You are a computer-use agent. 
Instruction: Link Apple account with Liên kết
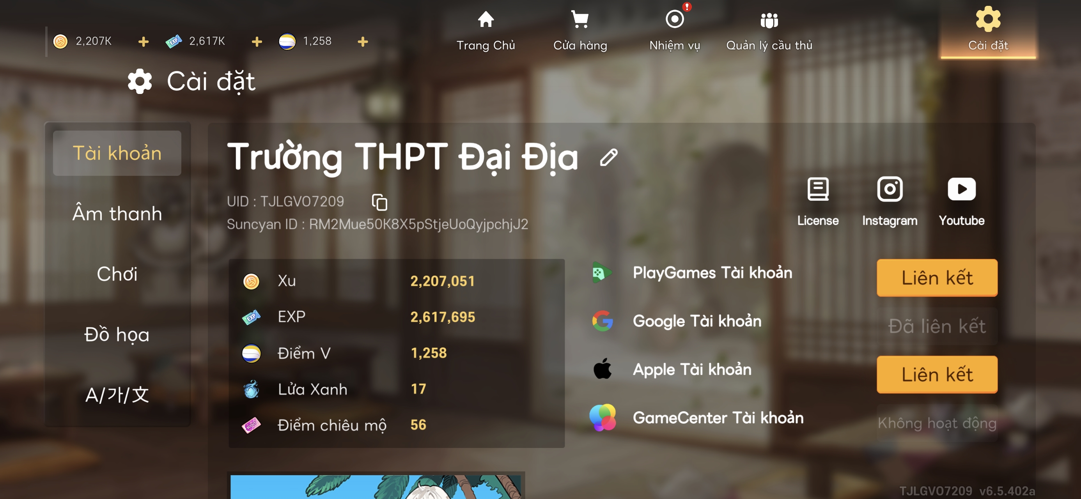(x=937, y=374)
